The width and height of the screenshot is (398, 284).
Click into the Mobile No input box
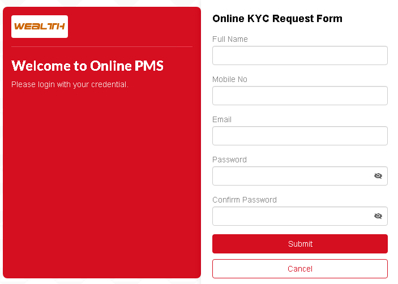point(299,96)
